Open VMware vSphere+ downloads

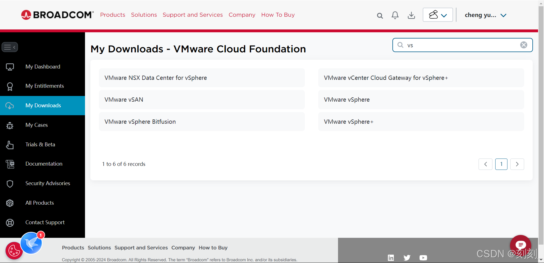pyautogui.click(x=421, y=121)
